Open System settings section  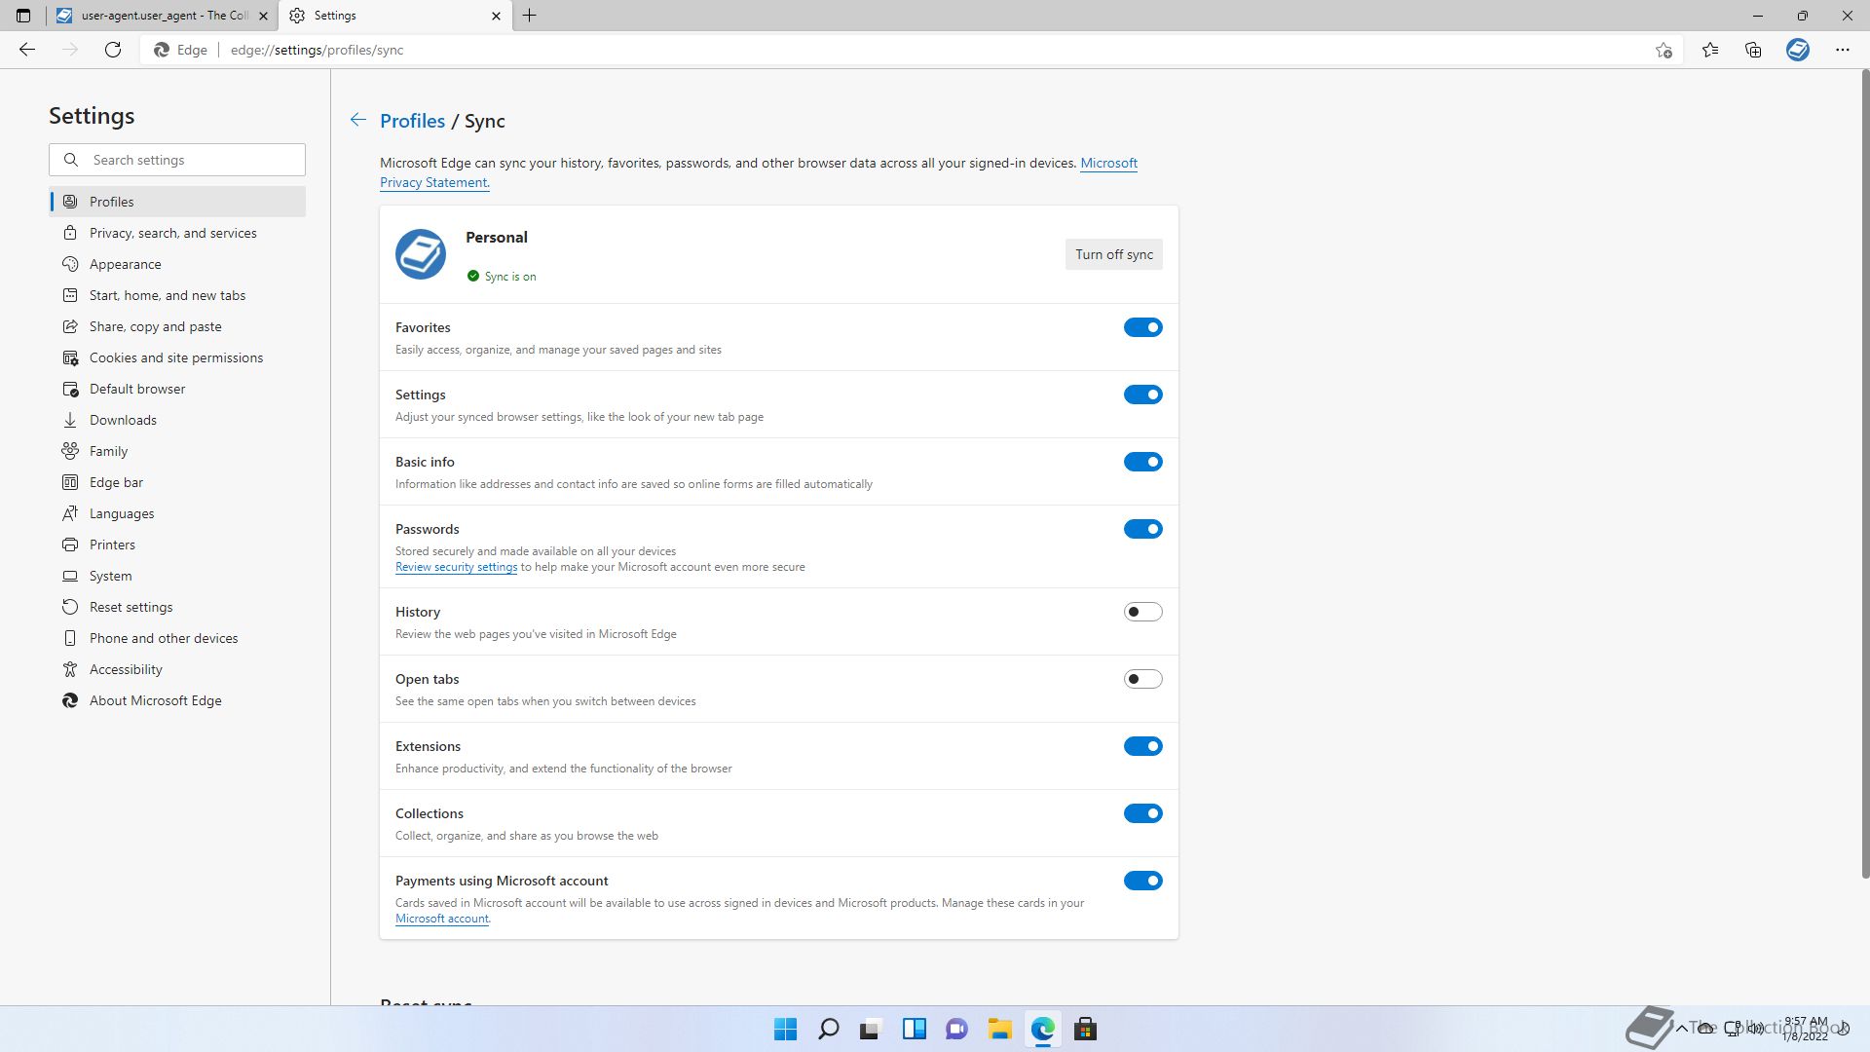click(x=177, y=576)
